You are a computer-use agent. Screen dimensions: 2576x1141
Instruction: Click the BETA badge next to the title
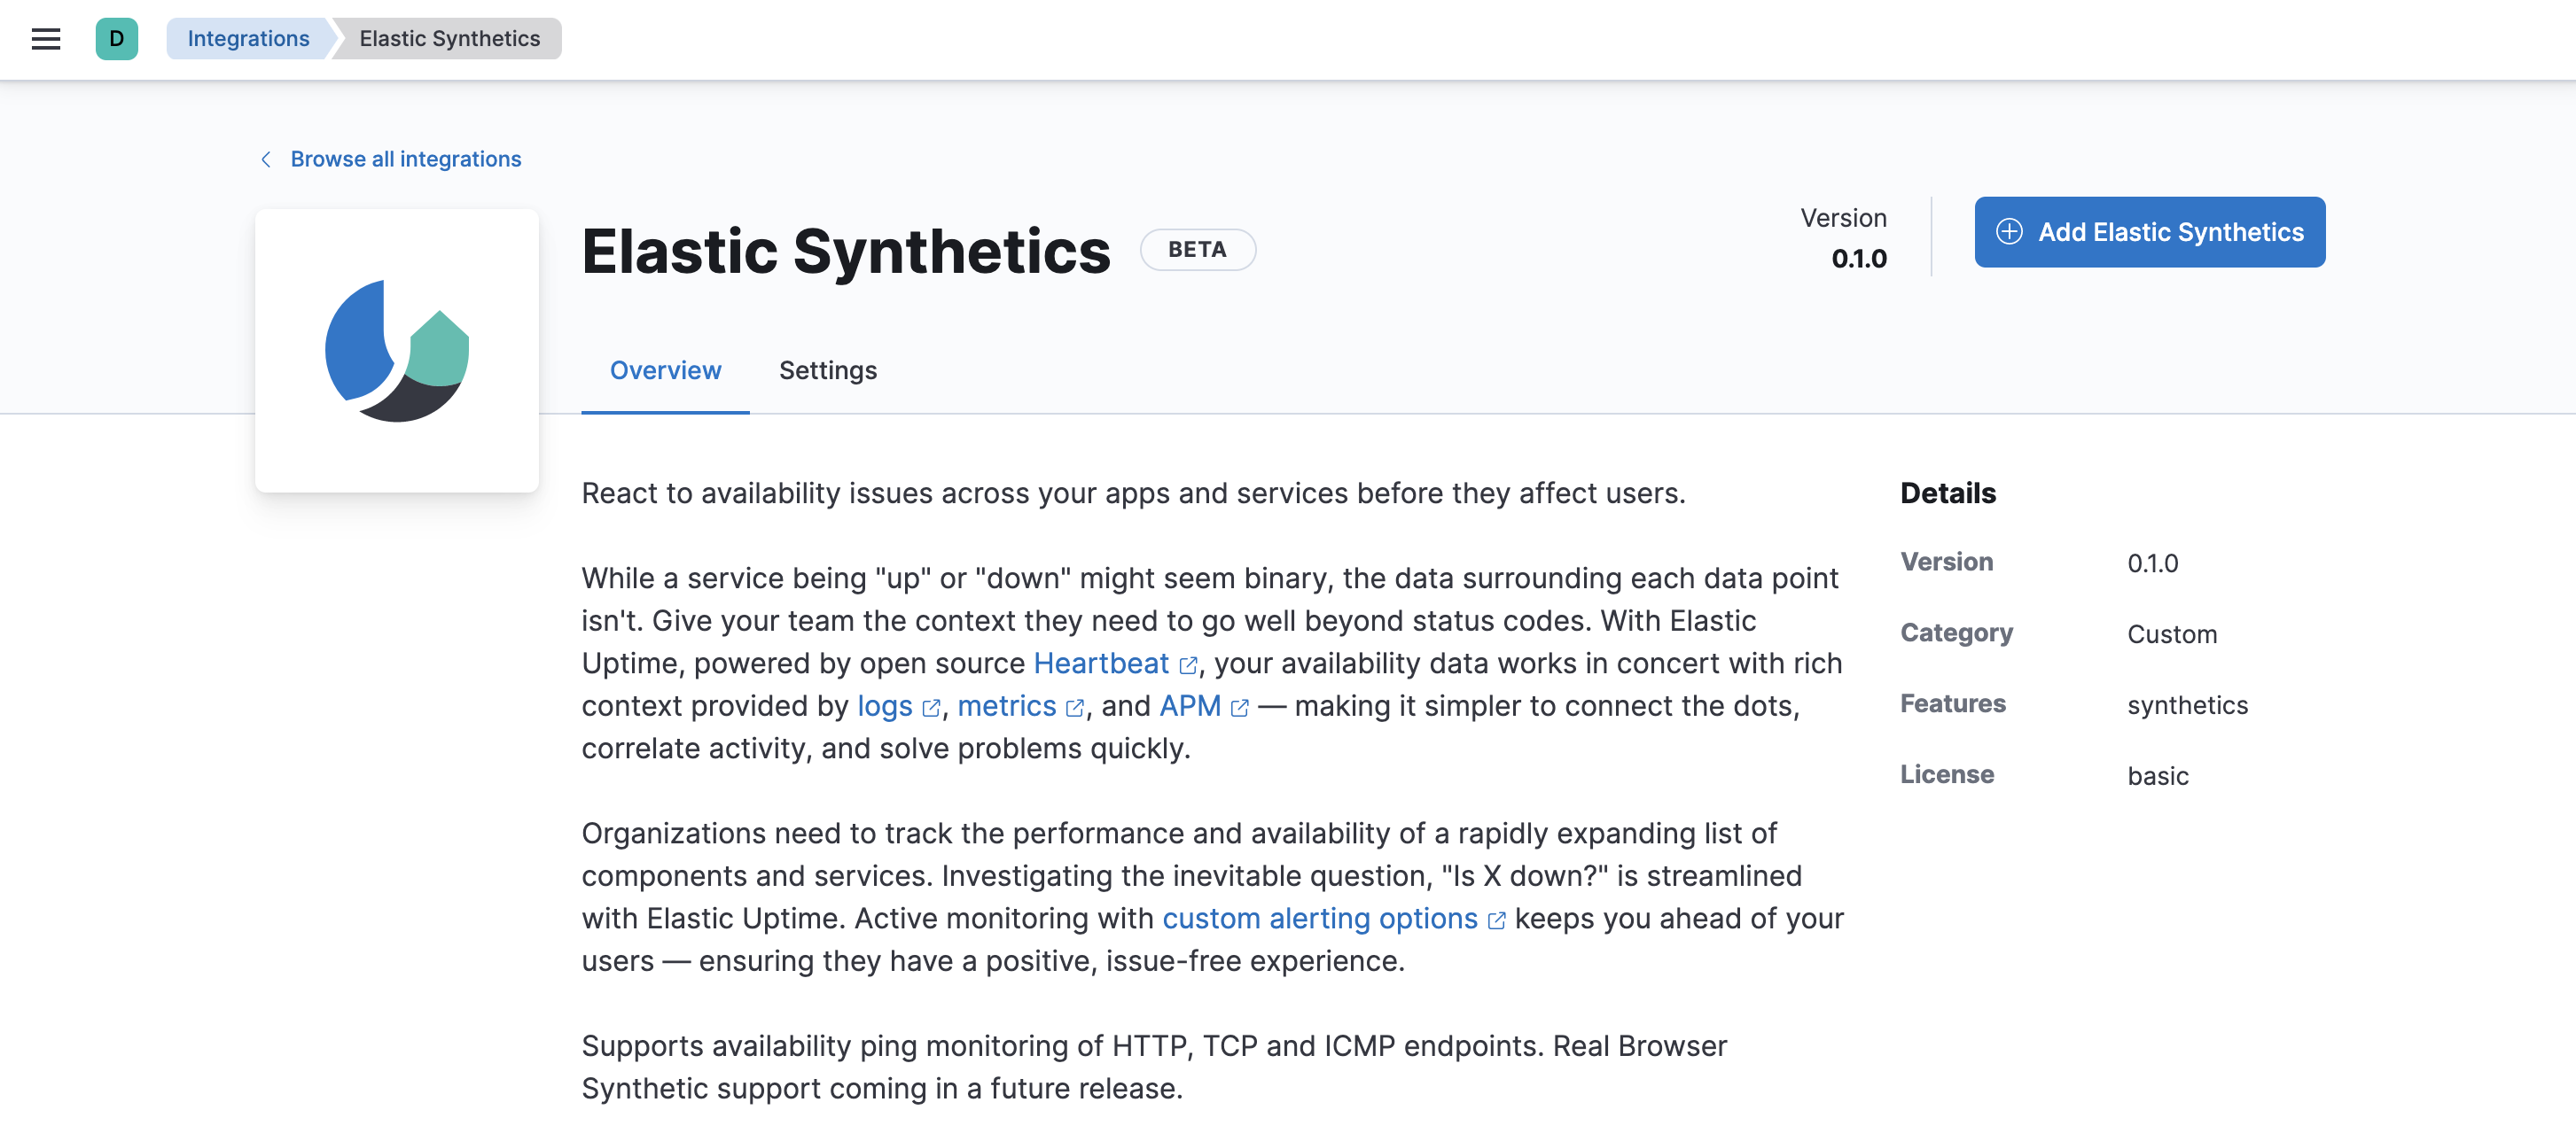[1197, 249]
